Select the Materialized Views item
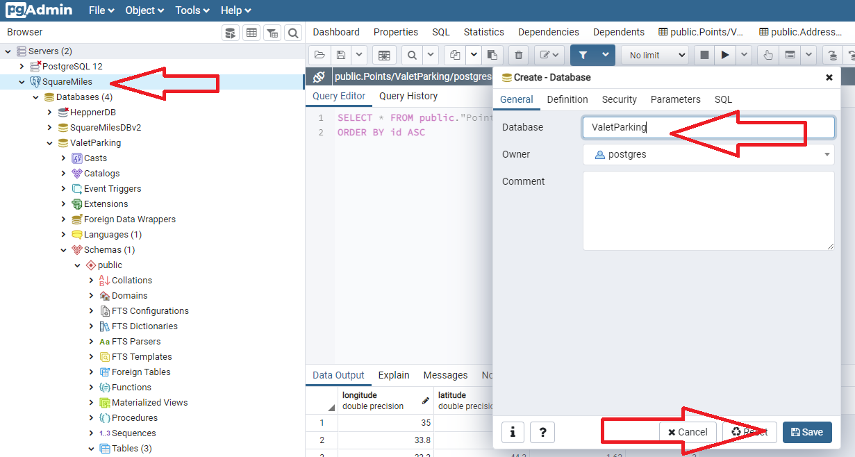 (x=149, y=403)
